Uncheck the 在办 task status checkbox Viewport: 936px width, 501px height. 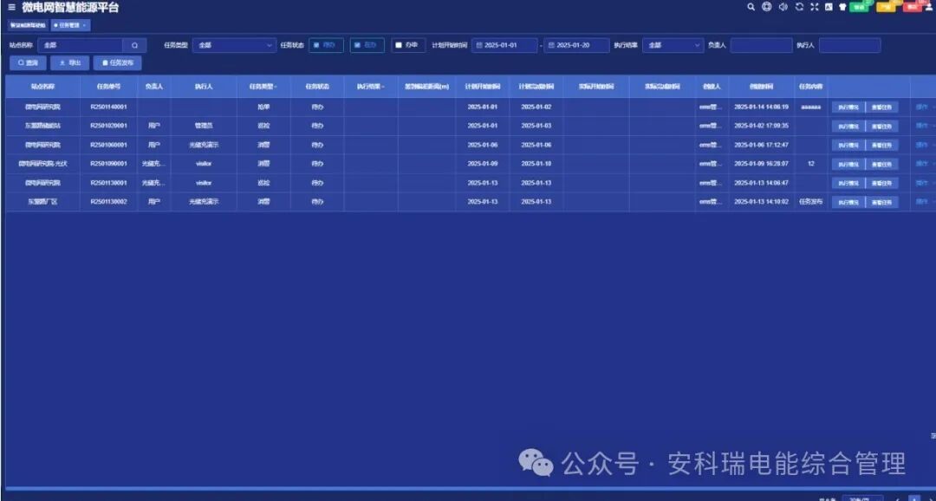pyautogui.click(x=357, y=44)
